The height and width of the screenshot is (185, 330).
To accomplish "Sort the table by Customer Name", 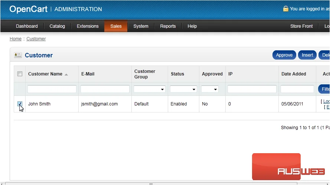I will point(45,74).
